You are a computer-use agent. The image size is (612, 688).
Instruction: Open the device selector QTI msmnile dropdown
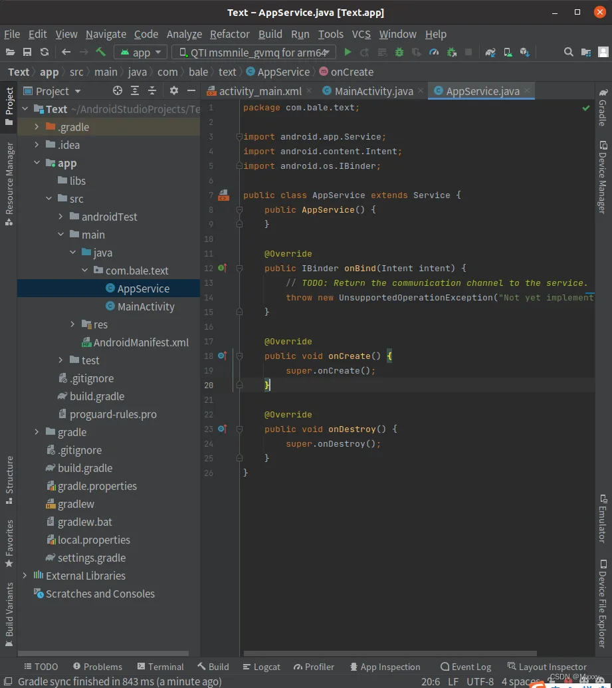coord(254,53)
